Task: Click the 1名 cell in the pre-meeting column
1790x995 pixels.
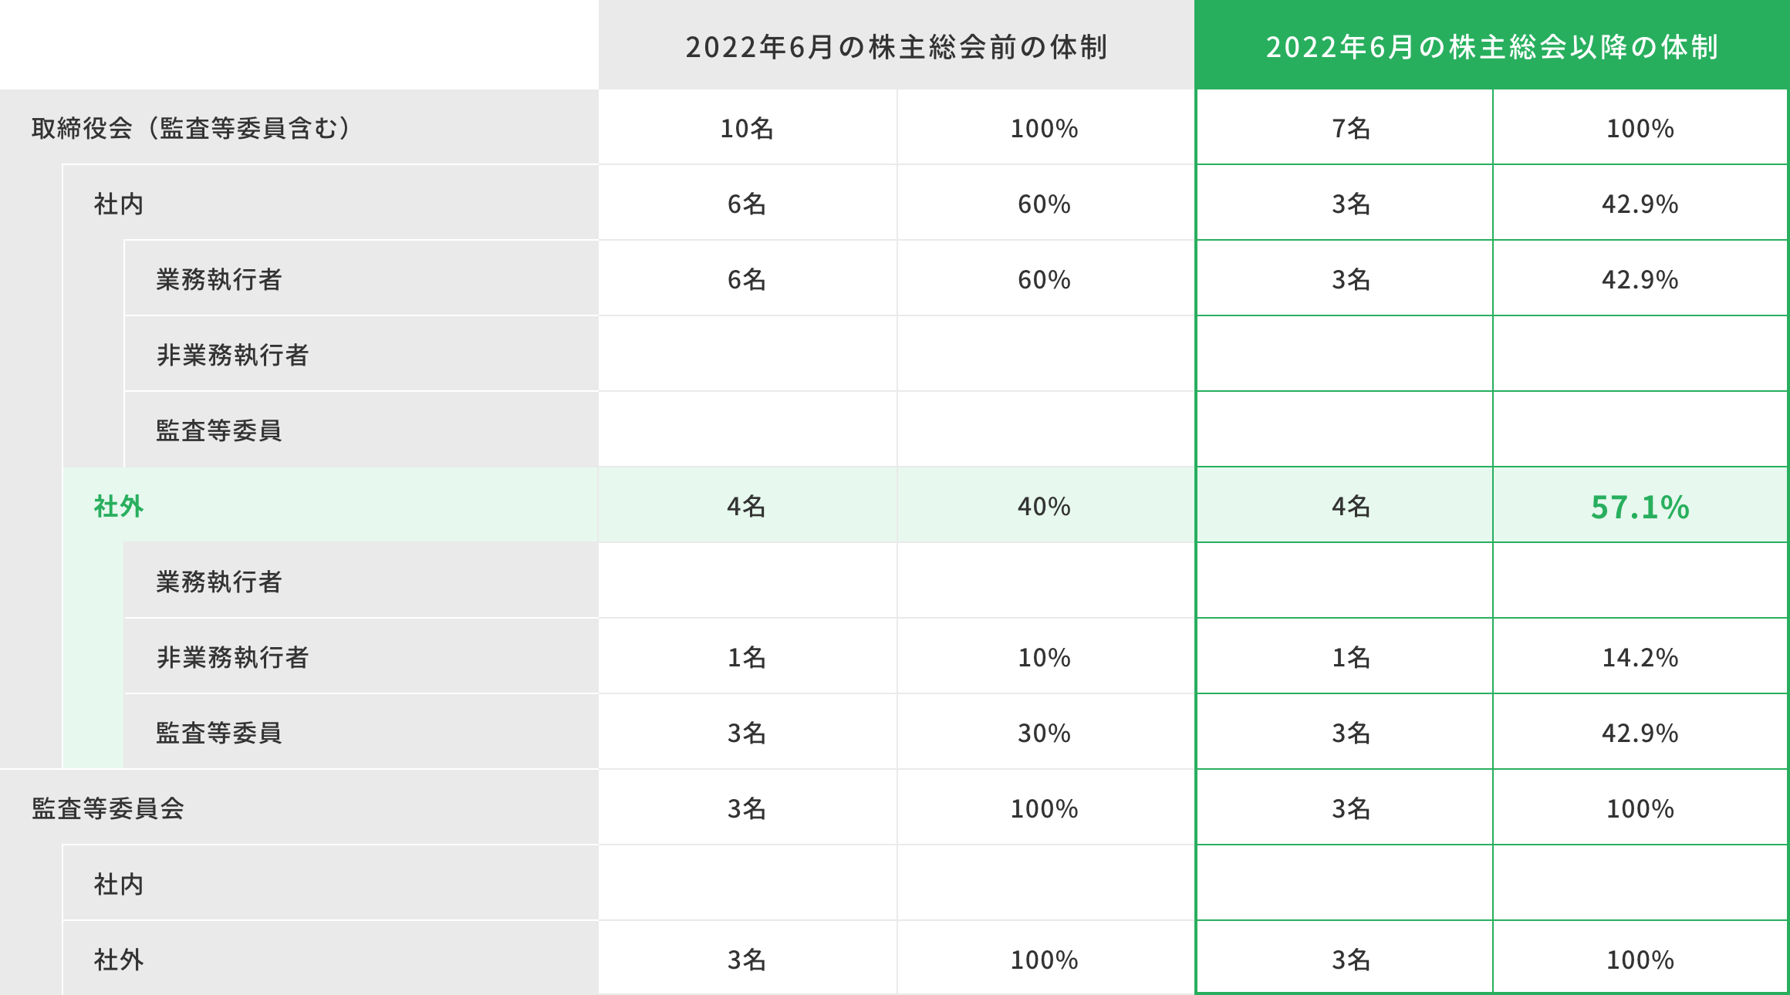Action: click(747, 657)
